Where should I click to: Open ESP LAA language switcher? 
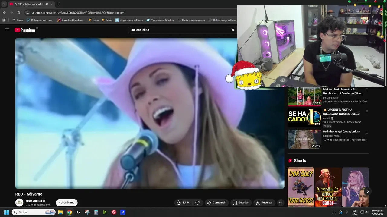354,212
